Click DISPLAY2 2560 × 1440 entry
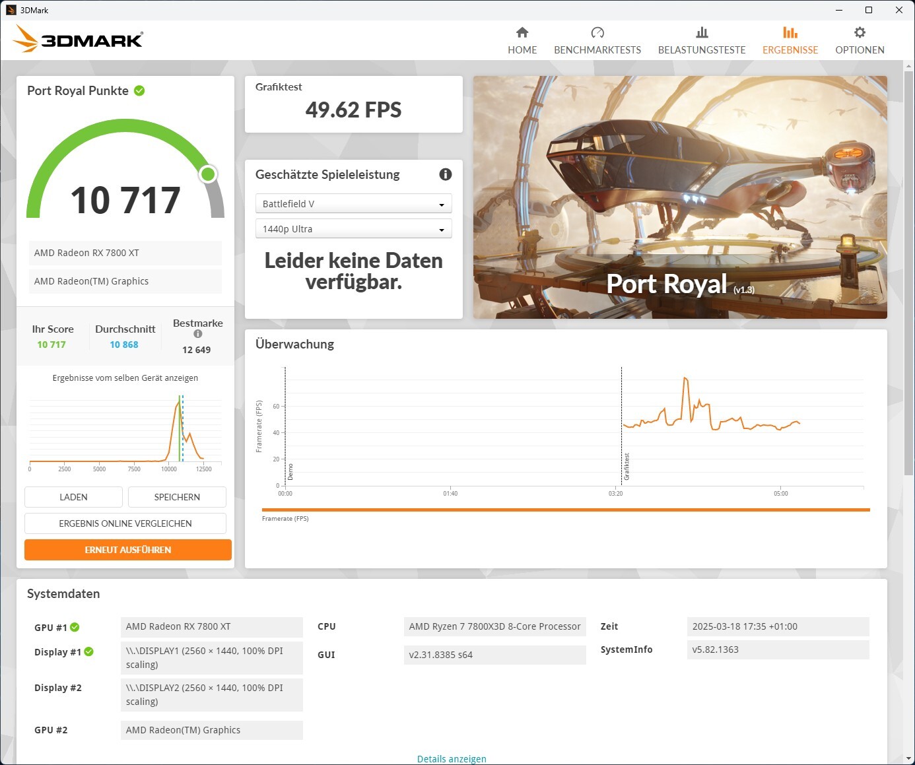The height and width of the screenshot is (765, 915). 212,695
